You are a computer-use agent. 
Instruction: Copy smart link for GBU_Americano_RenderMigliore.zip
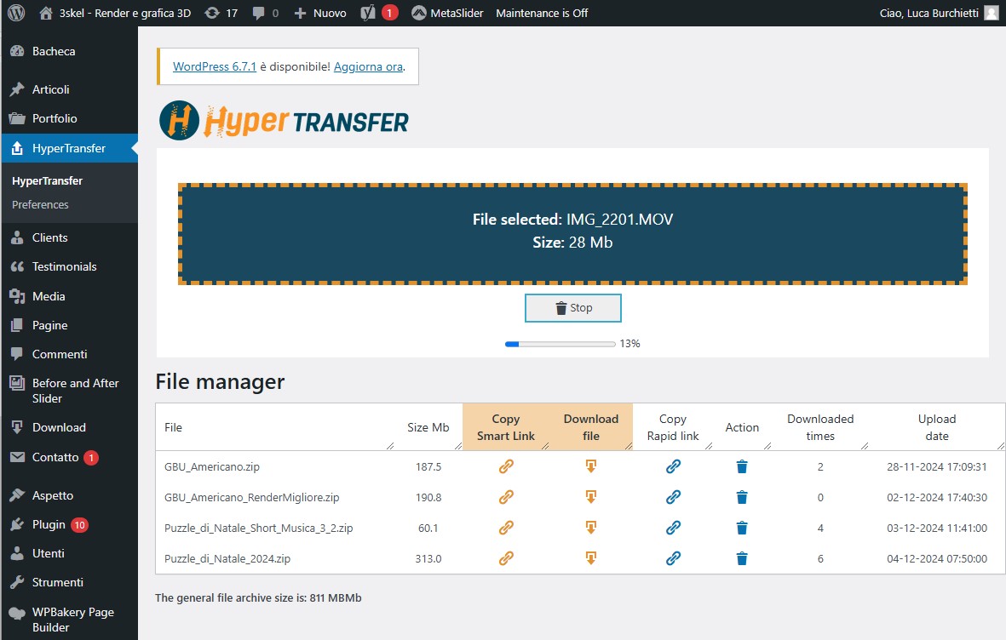pyautogui.click(x=506, y=497)
